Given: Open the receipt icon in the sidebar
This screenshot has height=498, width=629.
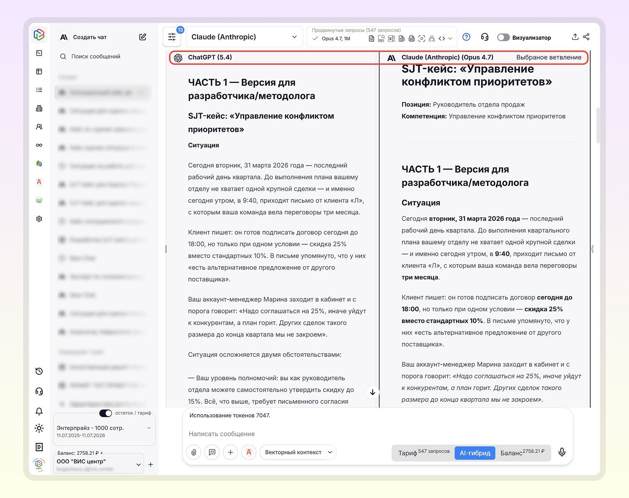Looking at the screenshot, I should [x=39, y=447].
